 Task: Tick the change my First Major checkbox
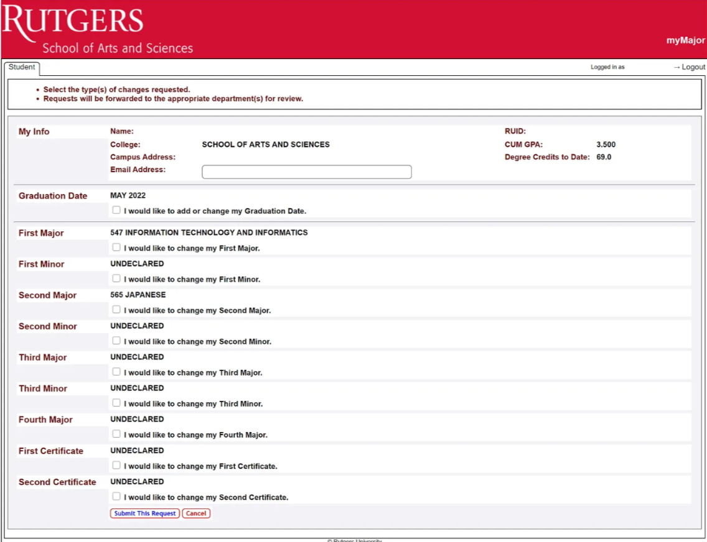click(x=116, y=247)
